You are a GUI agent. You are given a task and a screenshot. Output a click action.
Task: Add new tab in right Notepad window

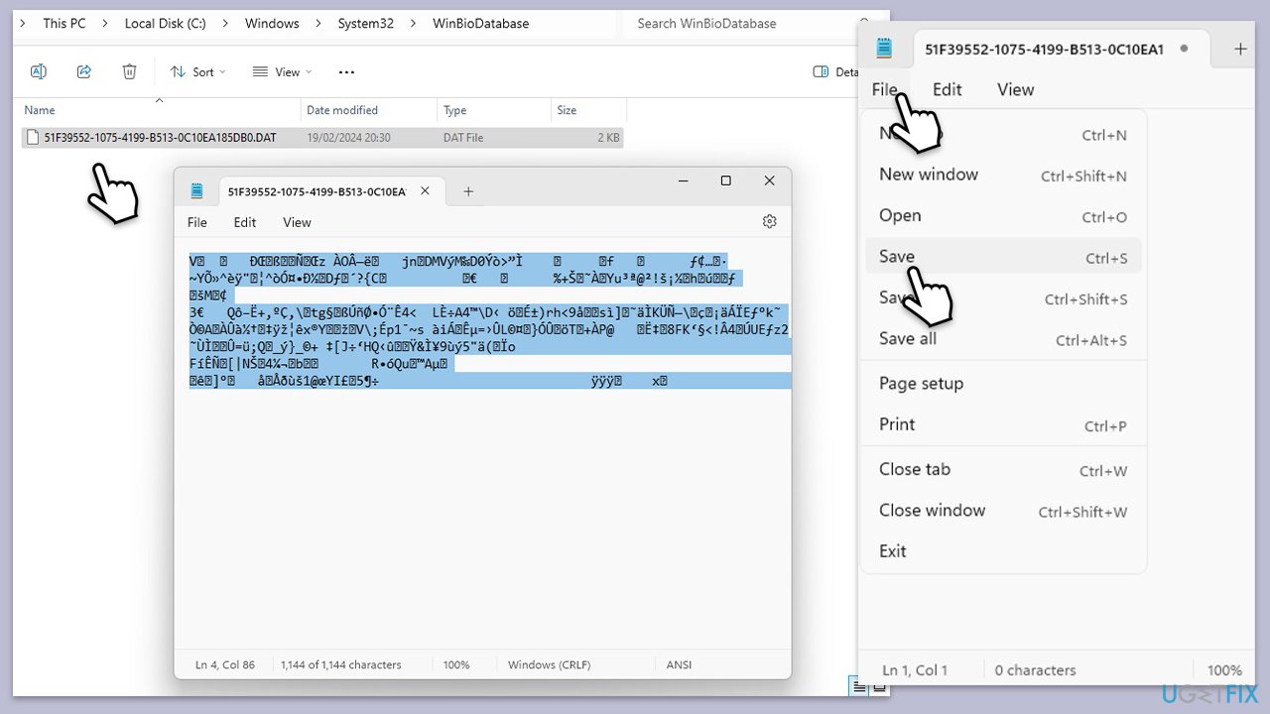click(1239, 49)
